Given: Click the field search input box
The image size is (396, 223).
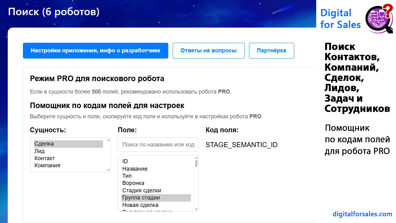Looking at the screenshot, I should (158, 145).
